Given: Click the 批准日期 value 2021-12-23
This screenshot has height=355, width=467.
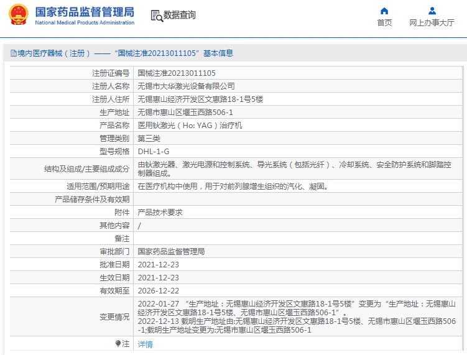Looking at the screenshot, I should coord(158,265).
